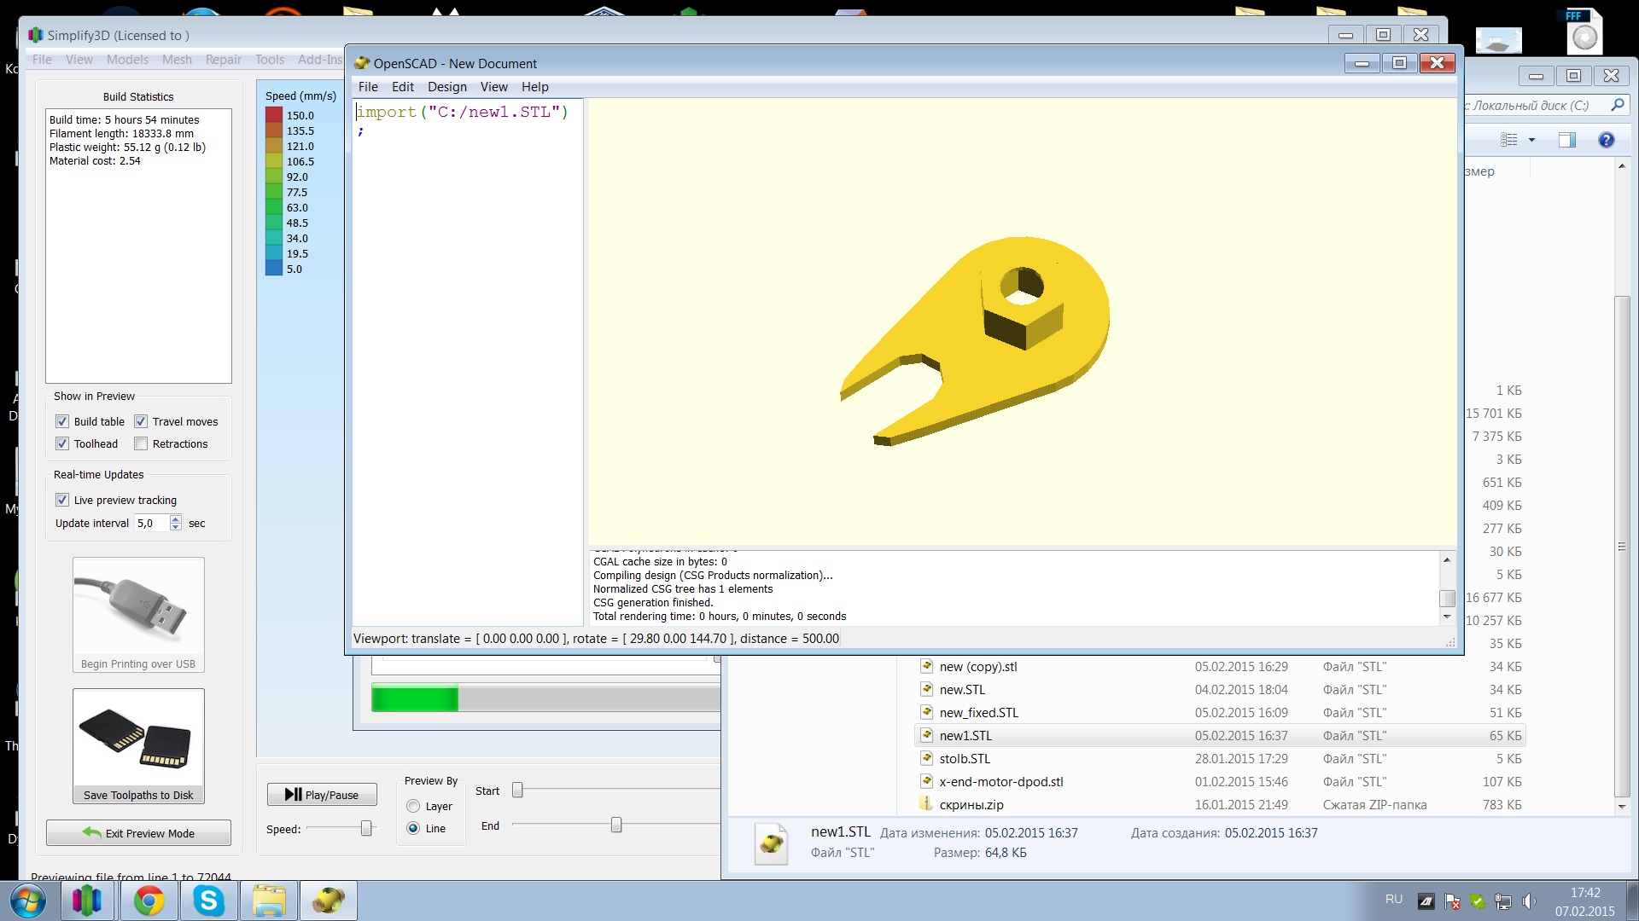The image size is (1639, 921).
Task: Toggle the Explorer preview pane icon
Action: [1566, 140]
